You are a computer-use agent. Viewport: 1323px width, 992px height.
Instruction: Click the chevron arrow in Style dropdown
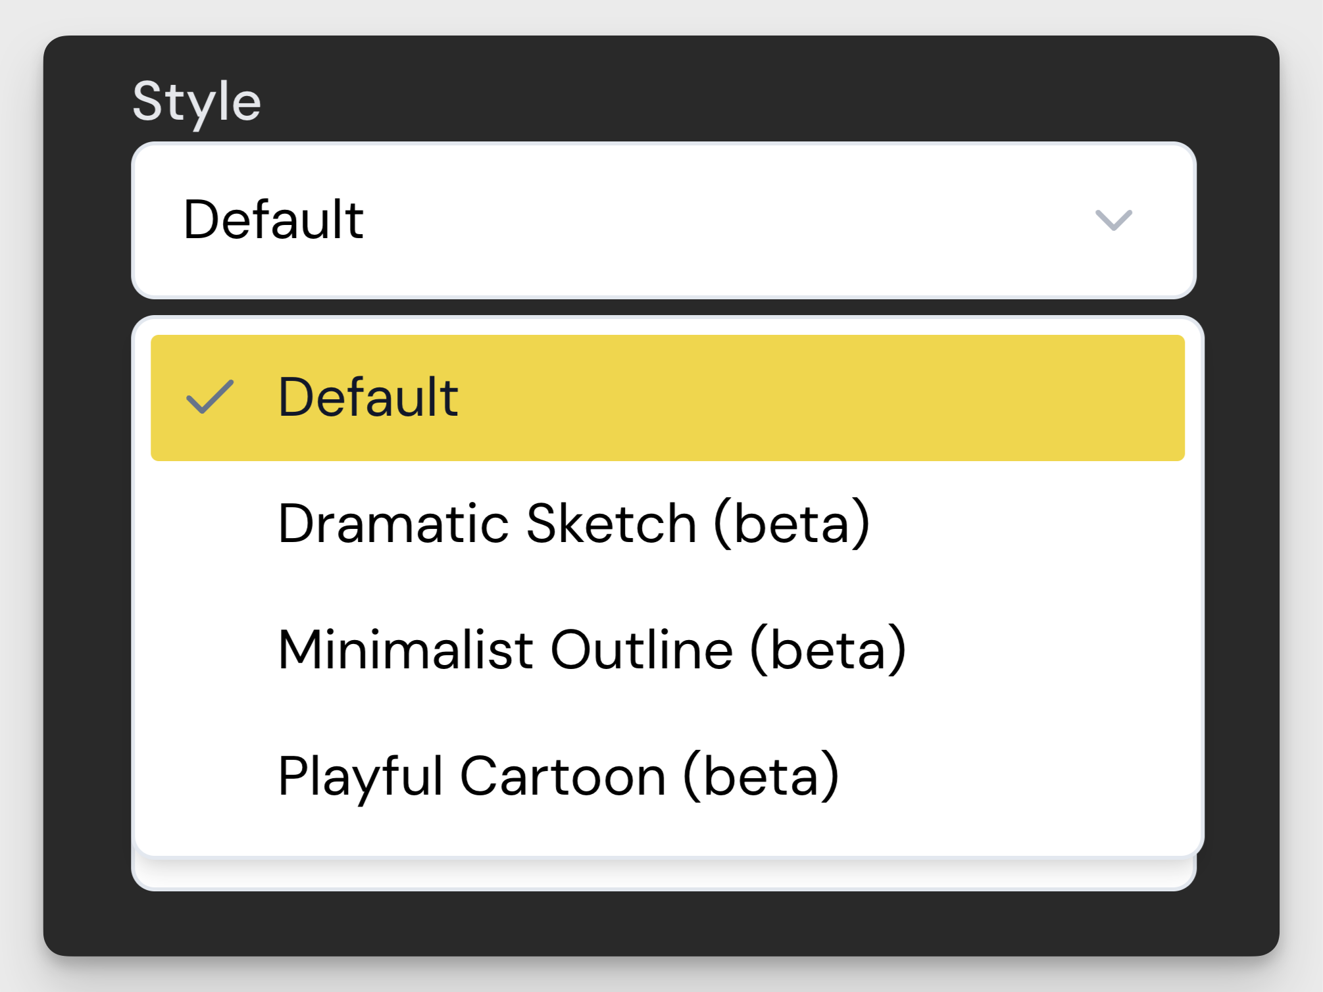[1113, 220]
